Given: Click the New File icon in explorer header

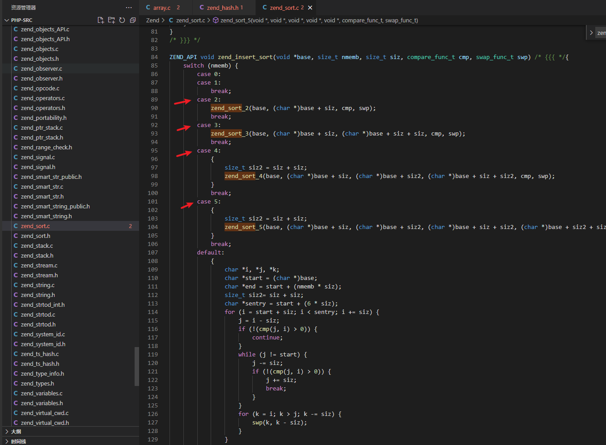Looking at the screenshot, I should point(101,20).
